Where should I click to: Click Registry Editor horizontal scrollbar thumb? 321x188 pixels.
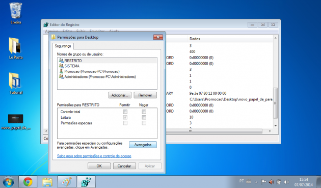pyautogui.click(x=214, y=131)
